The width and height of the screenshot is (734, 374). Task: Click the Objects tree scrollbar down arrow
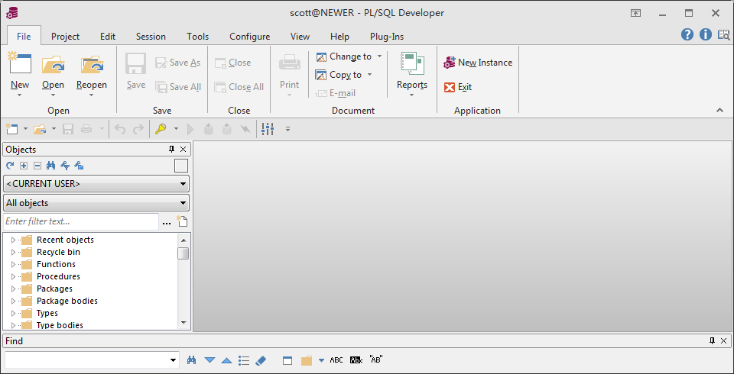coord(183,323)
